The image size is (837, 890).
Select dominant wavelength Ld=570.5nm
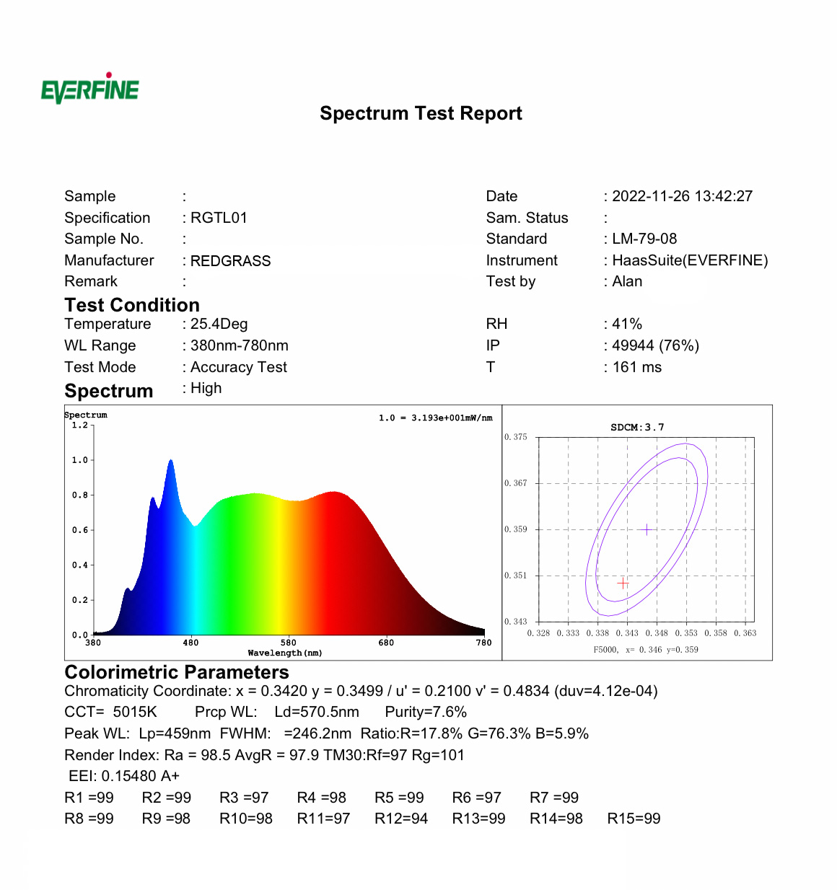pos(317,712)
